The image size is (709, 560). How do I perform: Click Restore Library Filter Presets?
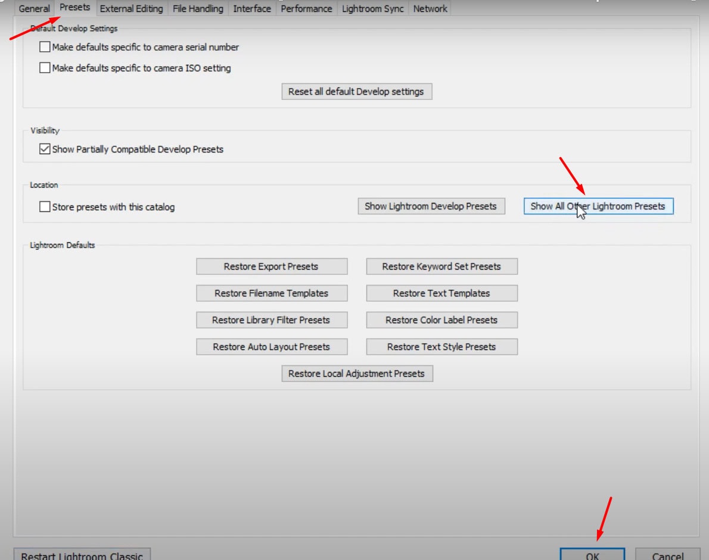click(271, 320)
